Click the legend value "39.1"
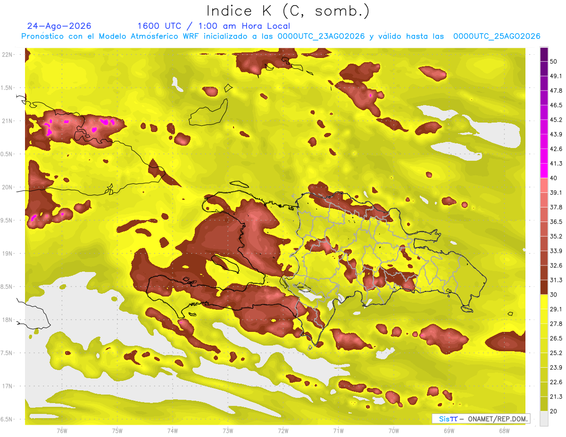566x437 pixels. click(556, 193)
